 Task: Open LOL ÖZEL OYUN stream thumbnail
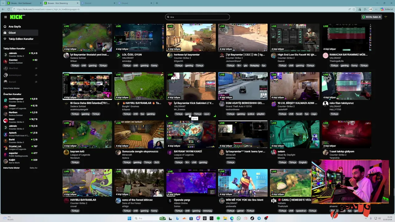point(139,38)
